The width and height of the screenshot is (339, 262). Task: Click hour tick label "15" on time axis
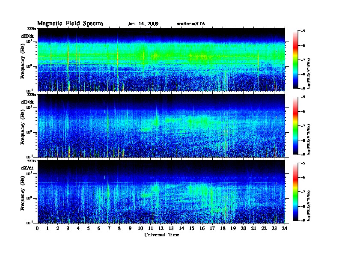click(x=192, y=228)
